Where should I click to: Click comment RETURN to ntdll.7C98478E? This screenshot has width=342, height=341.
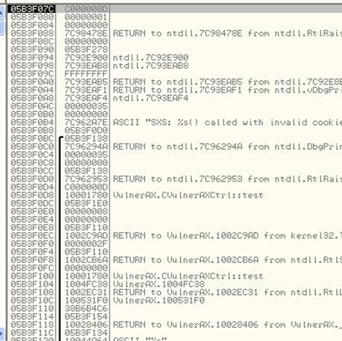pyautogui.click(x=227, y=33)
